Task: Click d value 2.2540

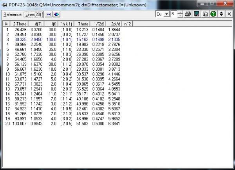Action: pos(36,45)
